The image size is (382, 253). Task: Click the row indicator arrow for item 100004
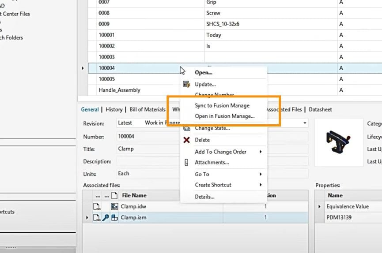click(x=83, y=68)
